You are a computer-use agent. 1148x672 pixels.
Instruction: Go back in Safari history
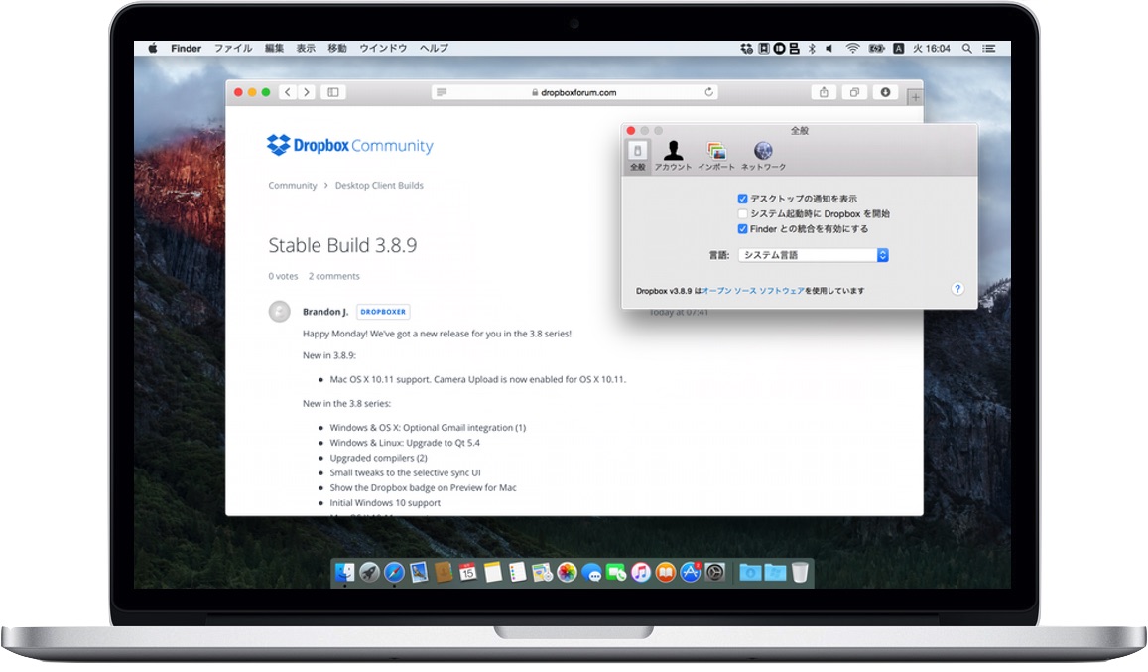pyautogui.click(x=288, y=92)
